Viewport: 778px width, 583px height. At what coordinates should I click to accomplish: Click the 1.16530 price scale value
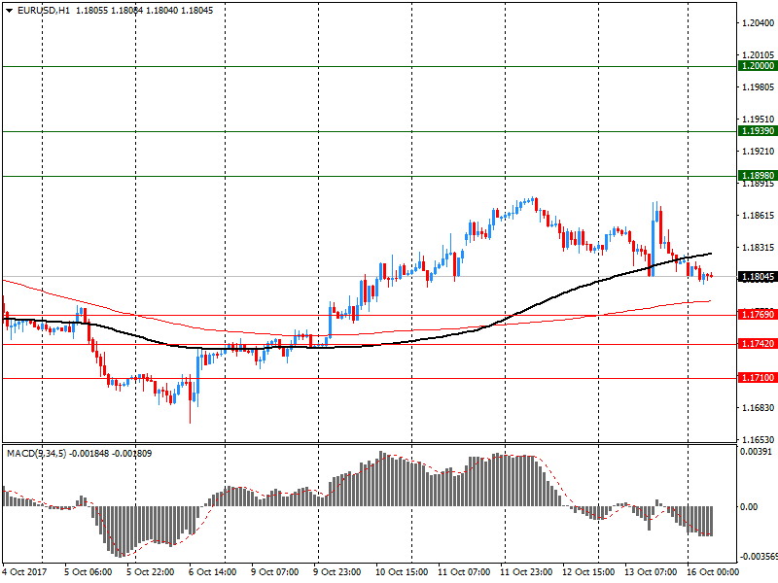(758, 440)
